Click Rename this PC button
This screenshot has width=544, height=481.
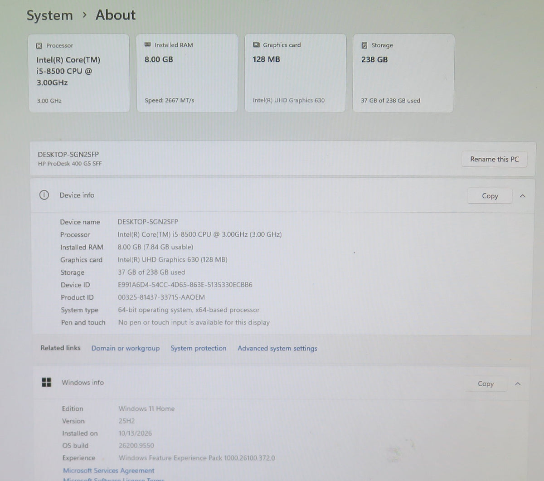click(494, 159)
